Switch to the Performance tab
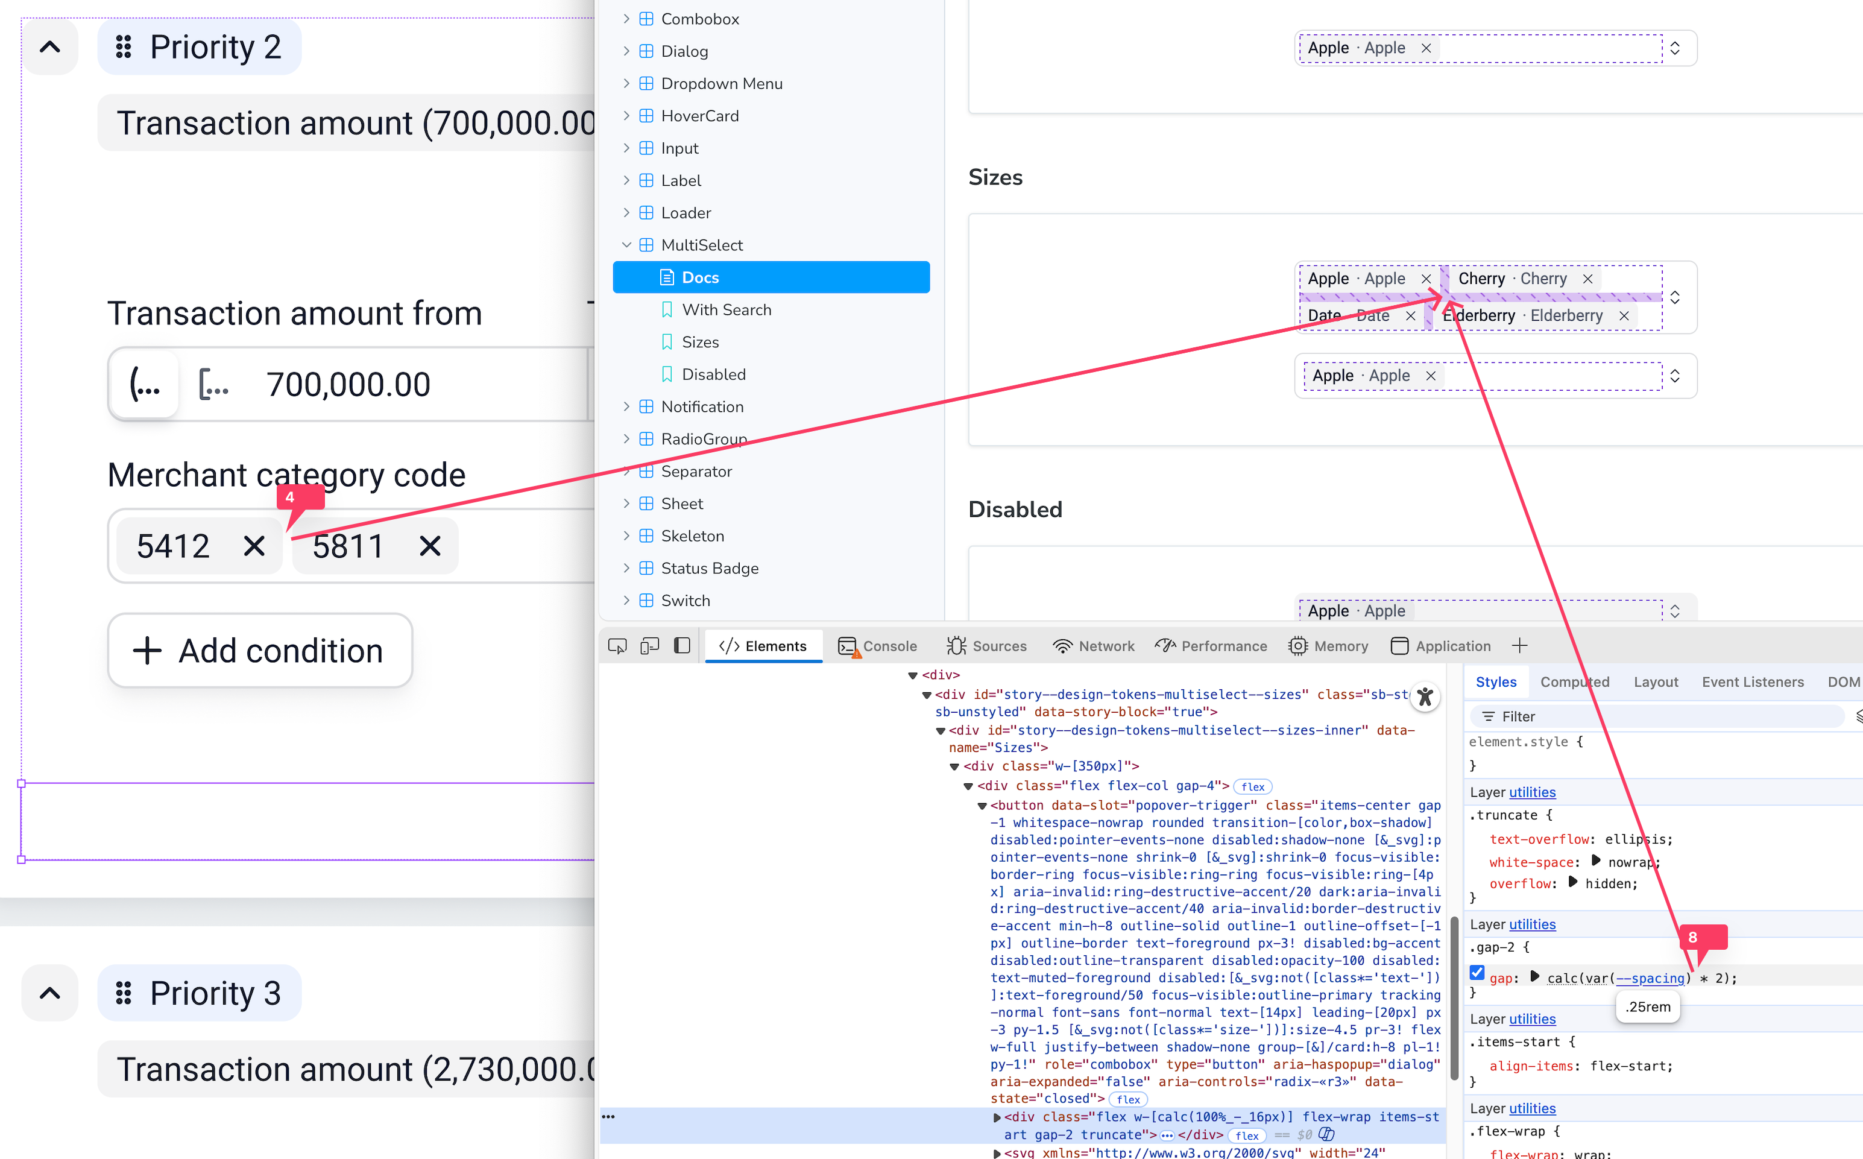This screenshot has width=1863, height=1159. pyautogui.click(x=1211, y=646)
